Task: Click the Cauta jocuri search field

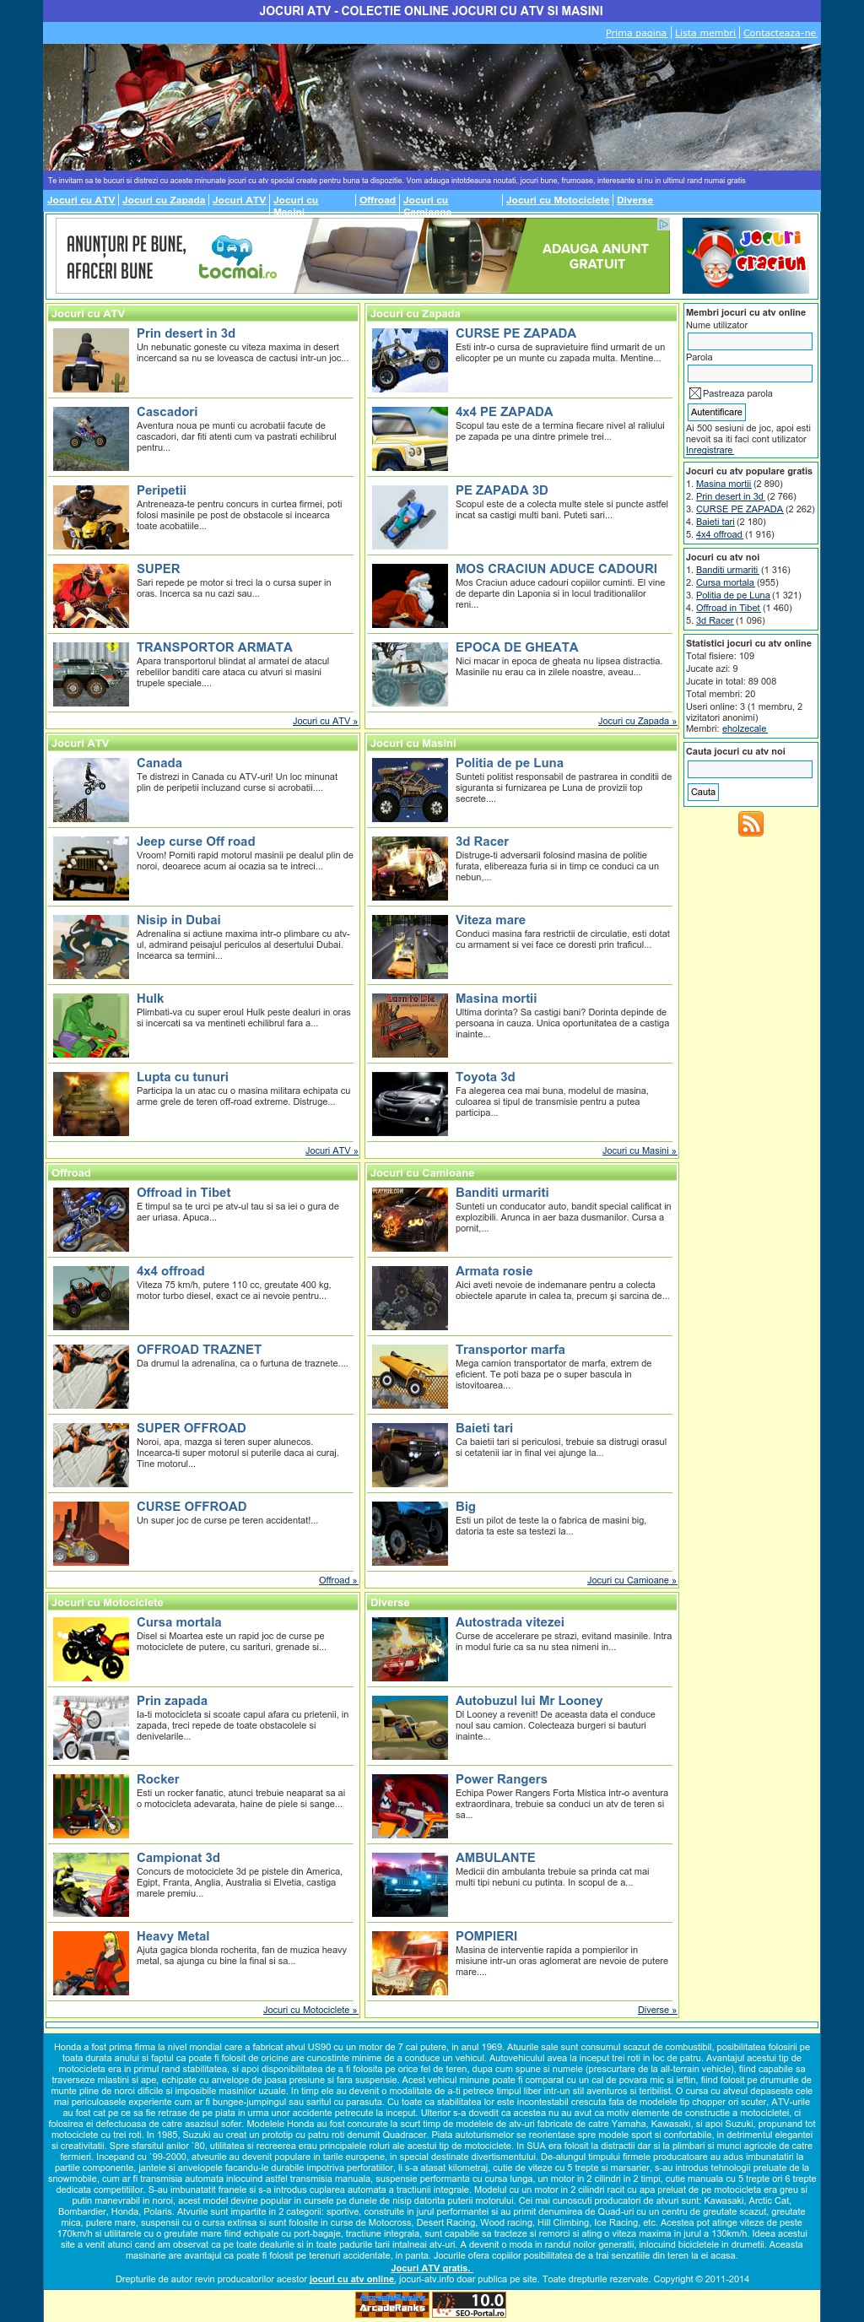Action: (749, 769)
